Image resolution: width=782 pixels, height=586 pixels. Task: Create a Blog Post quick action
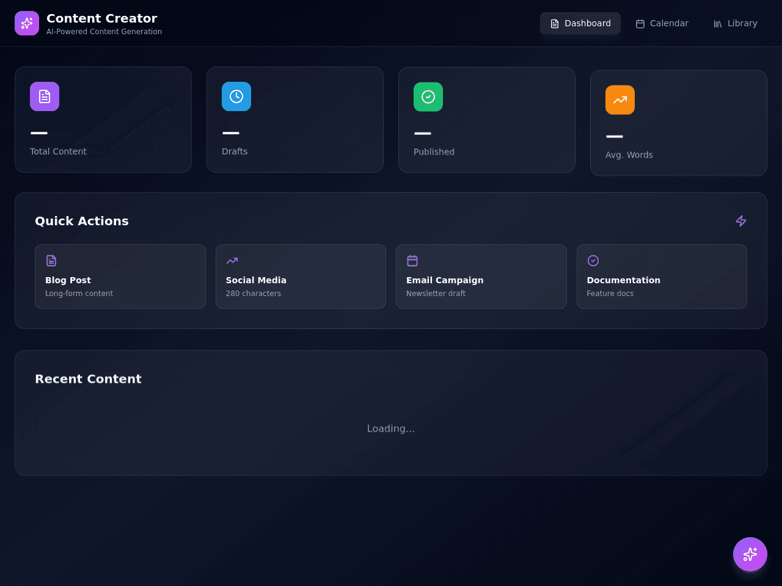coord(120,277)
